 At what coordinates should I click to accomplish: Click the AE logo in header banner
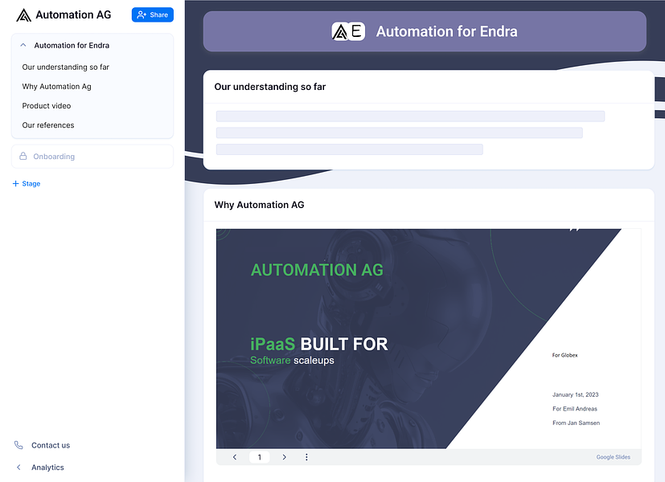[348, 31]
